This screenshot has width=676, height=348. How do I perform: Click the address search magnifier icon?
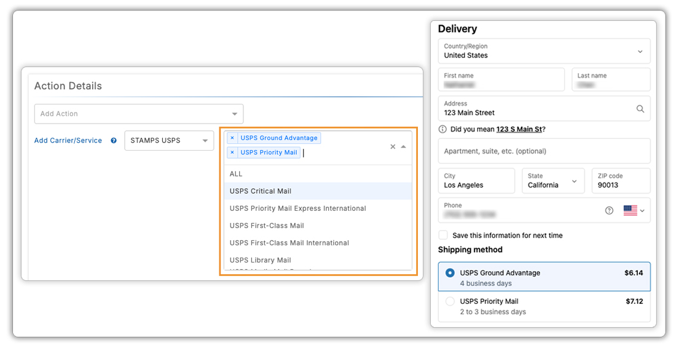640,109
